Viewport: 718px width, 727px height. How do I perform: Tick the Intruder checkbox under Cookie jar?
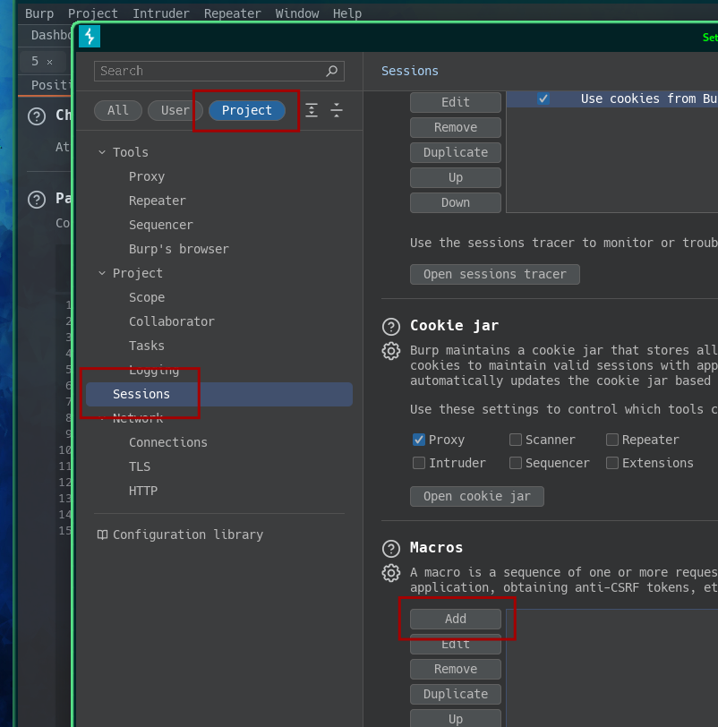pyautogui.click(x=419, y=463)
